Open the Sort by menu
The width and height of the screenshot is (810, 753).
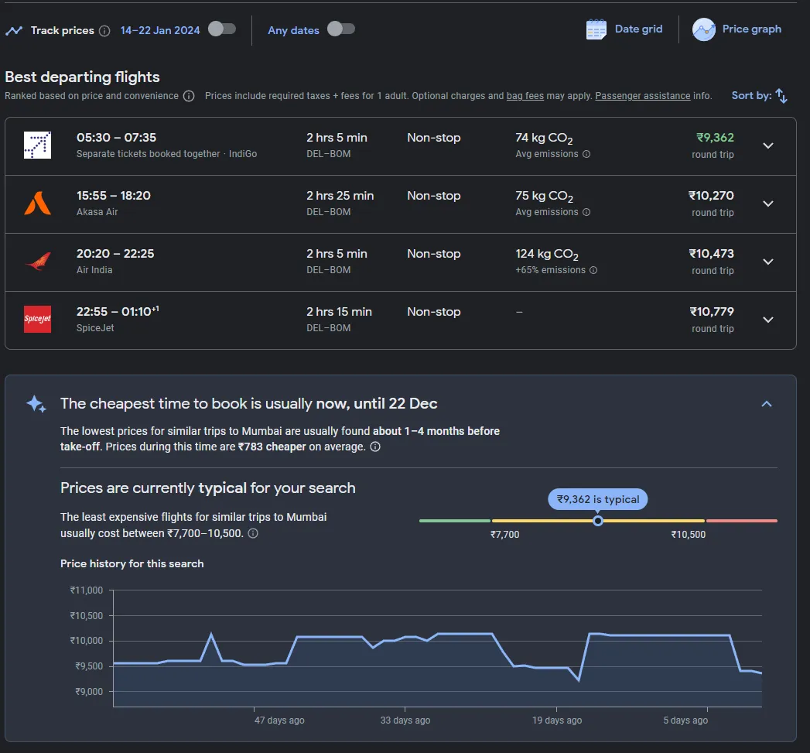[760, 96]
